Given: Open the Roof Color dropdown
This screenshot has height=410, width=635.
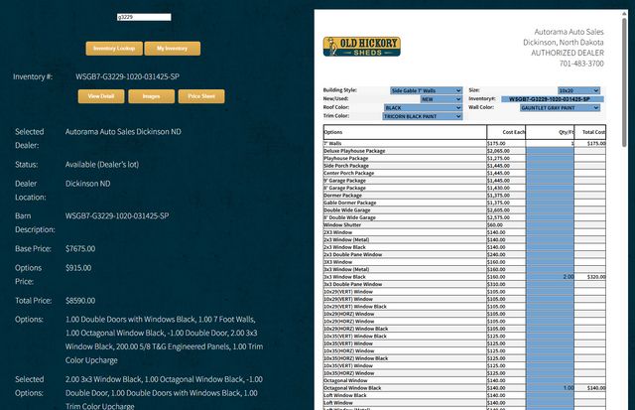Looking at the screenshot, I should 422,107.
